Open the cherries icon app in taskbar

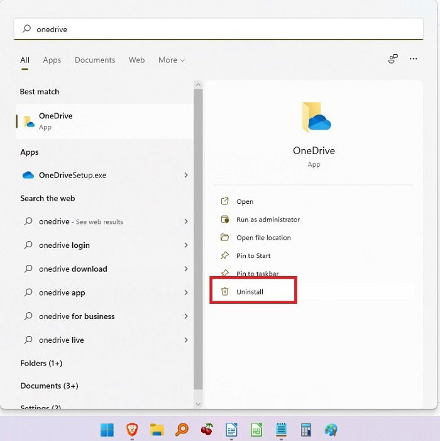207,430
